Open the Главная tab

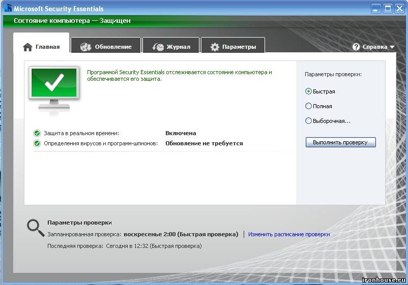(41, 43)
